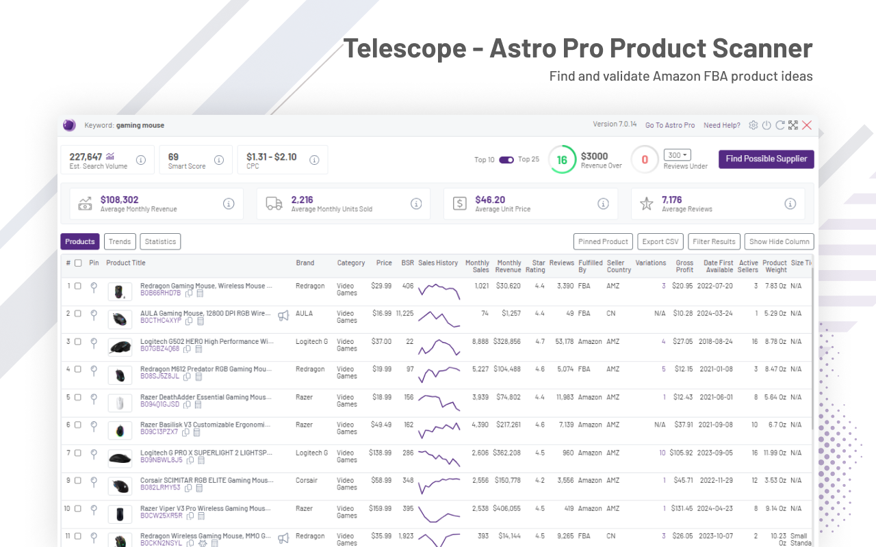876x547 pixels.
Task: Pin the Logitech G502 HERO row
Action: click(94, 342)
